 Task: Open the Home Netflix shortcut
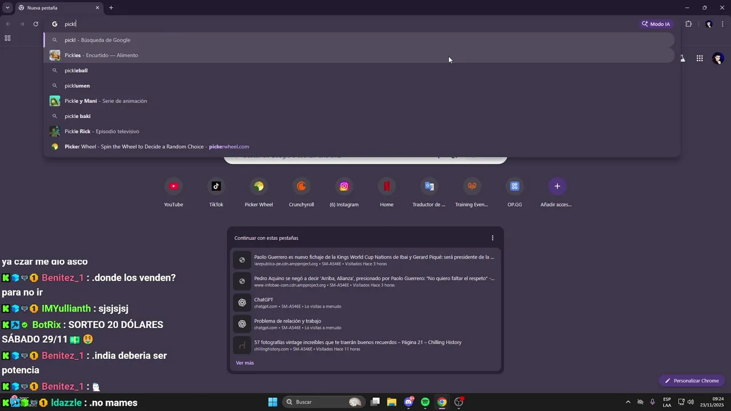pyautogui.click(x=387, y=193)
